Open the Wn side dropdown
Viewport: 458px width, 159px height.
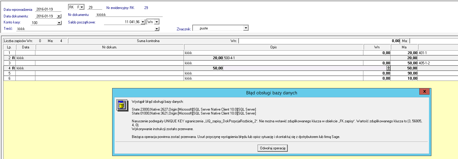pyautogui.click(x=157, y=22)
